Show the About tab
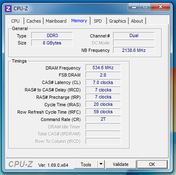This screenshot has width=176, height=175. [137, 21]
